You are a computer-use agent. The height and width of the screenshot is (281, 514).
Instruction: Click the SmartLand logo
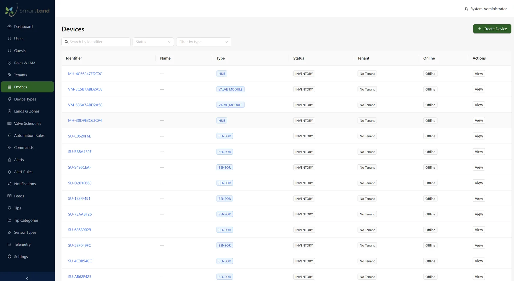[x=27, y=10]
